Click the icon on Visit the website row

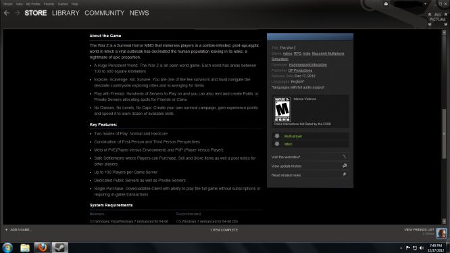point(345,157)
